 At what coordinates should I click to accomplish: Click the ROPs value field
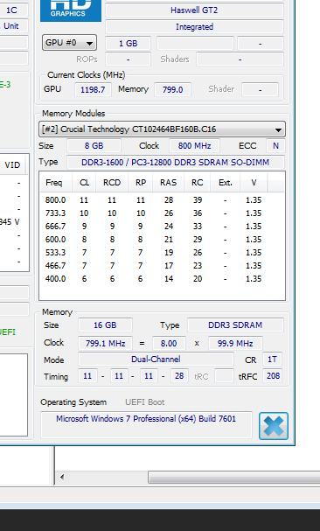click(128, 59)
